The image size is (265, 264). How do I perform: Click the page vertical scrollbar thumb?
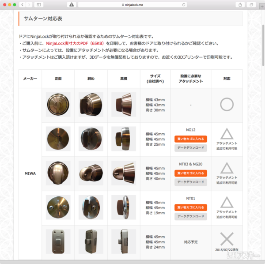click(x=263, y=45)
